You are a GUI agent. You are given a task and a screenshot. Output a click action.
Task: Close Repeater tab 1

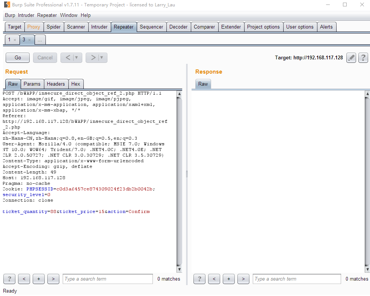coord(15,40)
